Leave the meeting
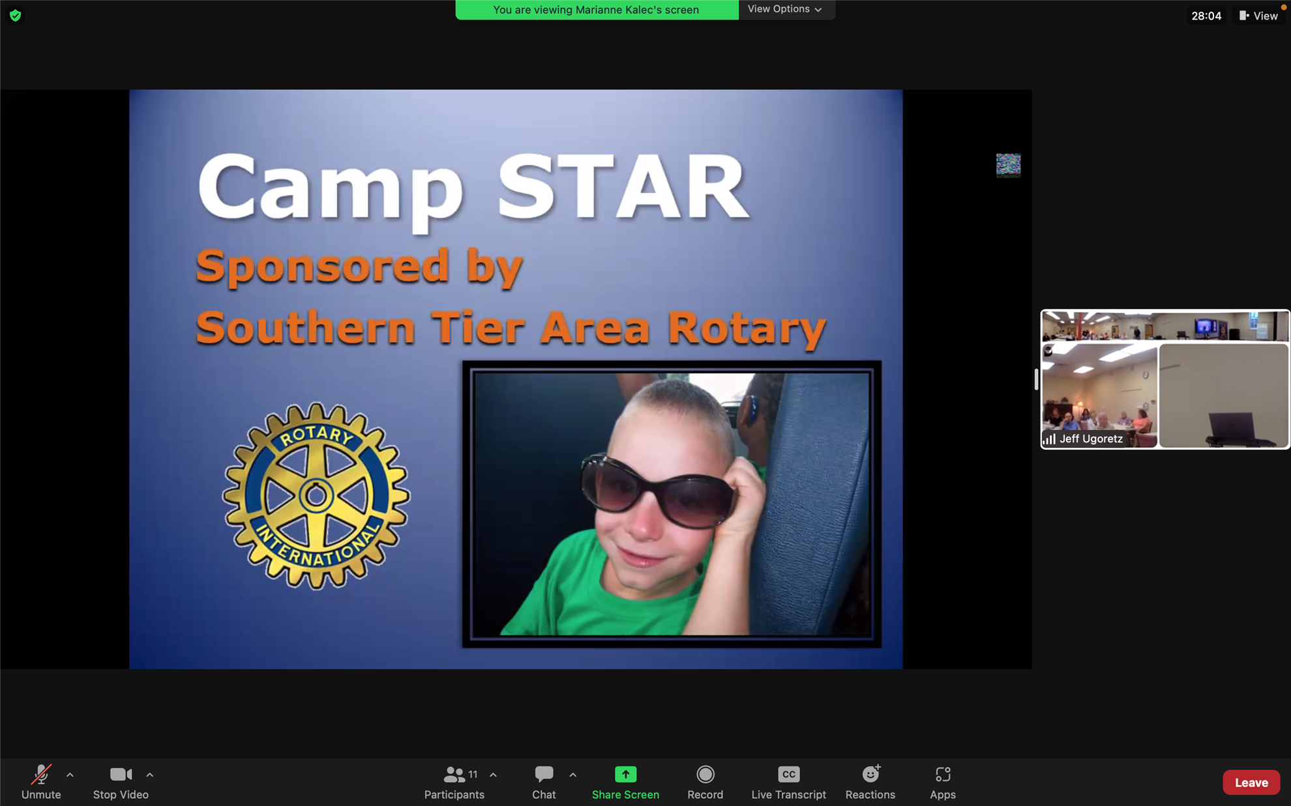Viewport: 1291px width, 806px height. [1251, 783]
